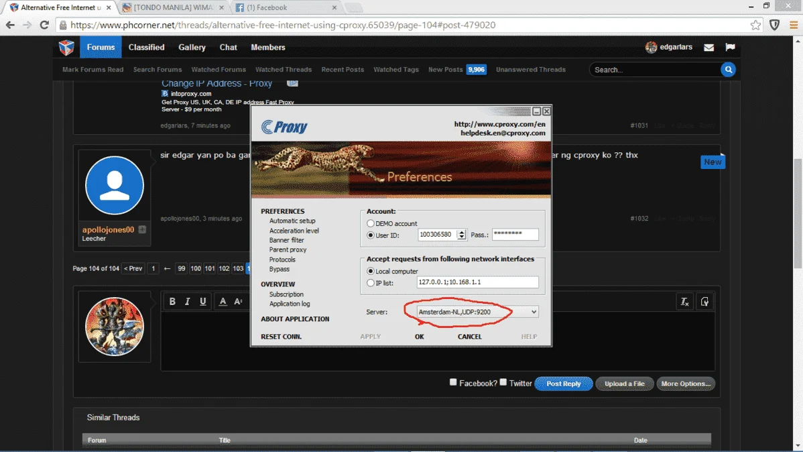Click the browser forward arrow
This screenshot has height=452, width=803.
pyautogui.click(x=27, y=25)
